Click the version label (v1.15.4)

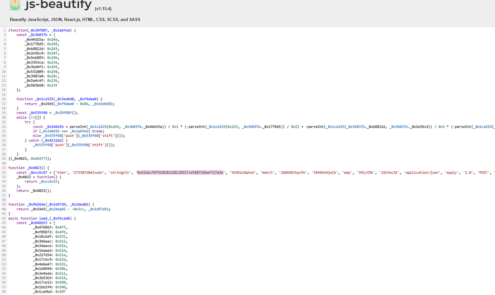click(x=103, y=8)
